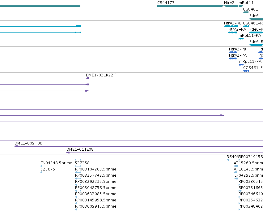The height and width of the screenshot is (211, 263).
Task: Select the RP003145958.5prime label
Action: click(x=95, y=200)
